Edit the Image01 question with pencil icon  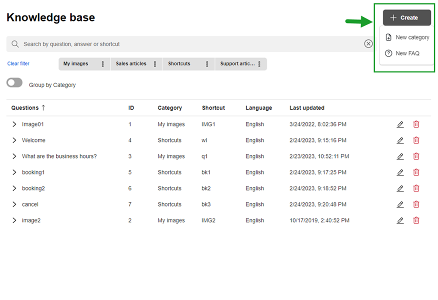[400, 125]
